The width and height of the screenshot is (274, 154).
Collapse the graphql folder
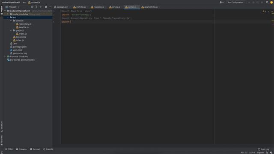(x=11, y=30)
